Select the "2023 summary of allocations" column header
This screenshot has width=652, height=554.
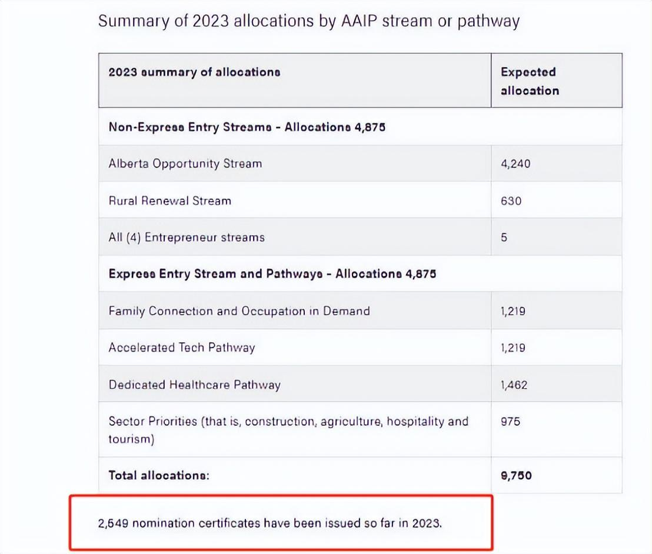click(x=194, y=72)
